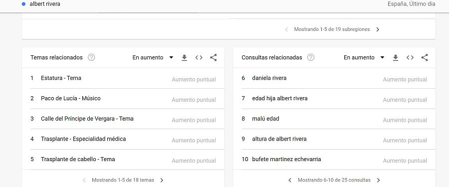
Task: Click the Temas relacionados heading
Action: pos(56,57)
